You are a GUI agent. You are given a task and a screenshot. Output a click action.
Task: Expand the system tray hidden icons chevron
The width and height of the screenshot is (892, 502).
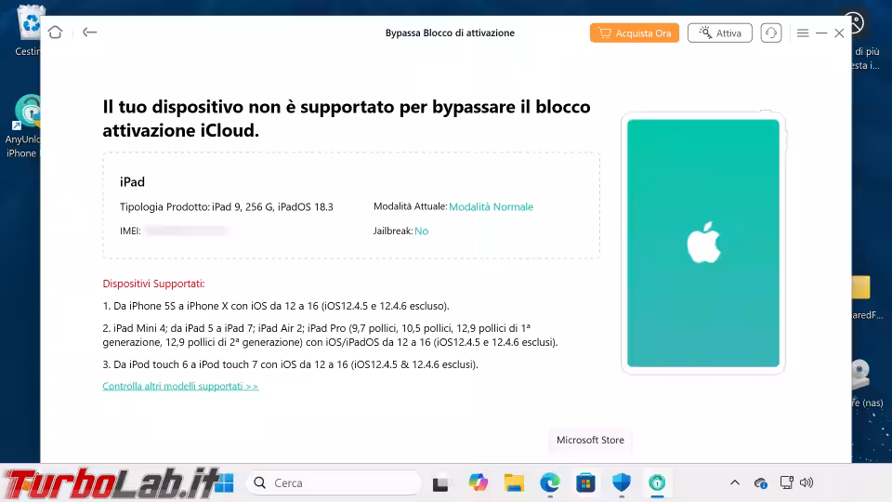(x=734, y=482)
